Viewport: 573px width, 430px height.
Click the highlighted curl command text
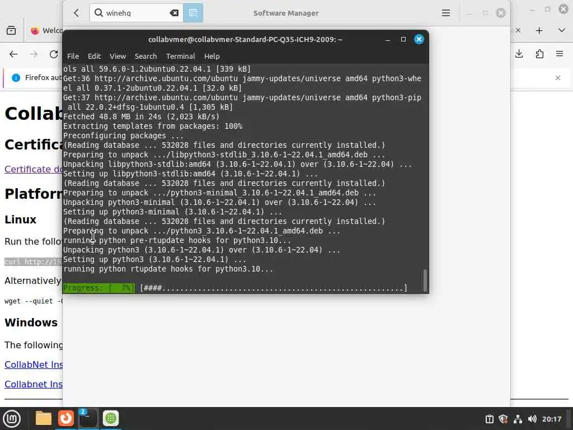click(33, 262)
